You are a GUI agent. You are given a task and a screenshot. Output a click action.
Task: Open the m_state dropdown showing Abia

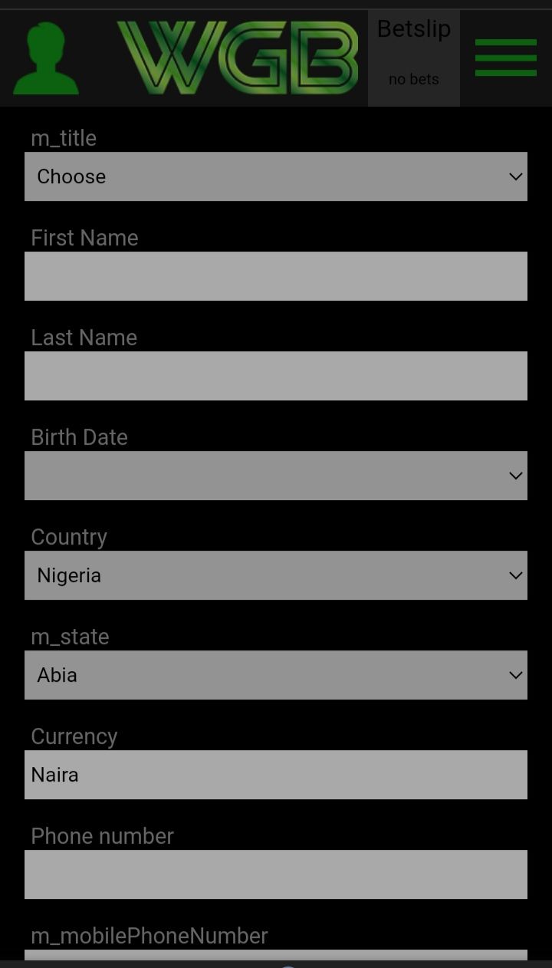(276, 675)
